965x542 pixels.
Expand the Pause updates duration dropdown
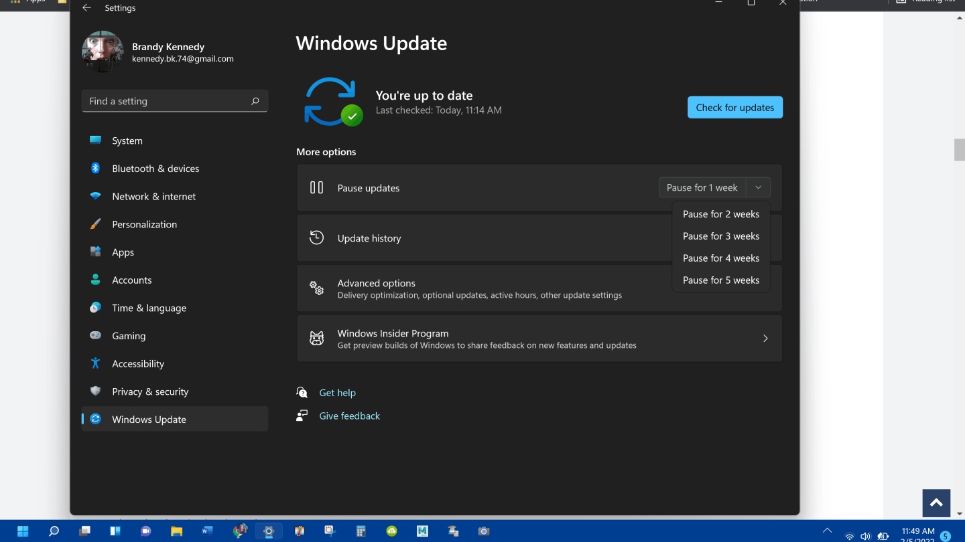coord(758,187)
